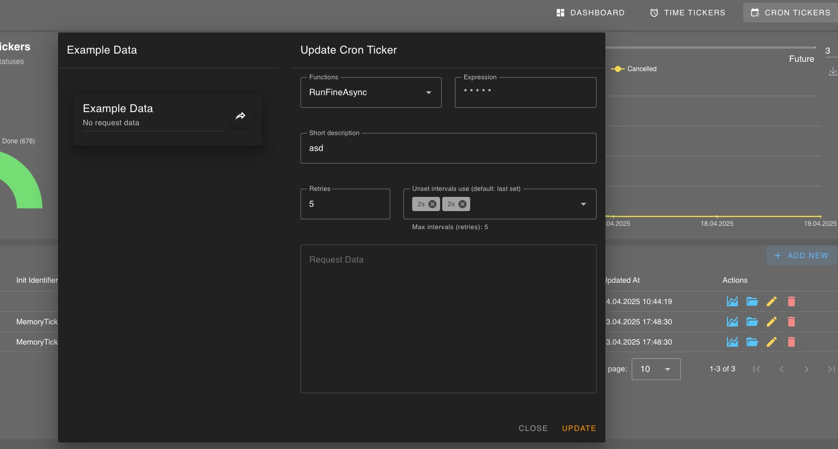Click the 'Done (676)' chart label
This screenshot has height=449, width=838.
19,141
